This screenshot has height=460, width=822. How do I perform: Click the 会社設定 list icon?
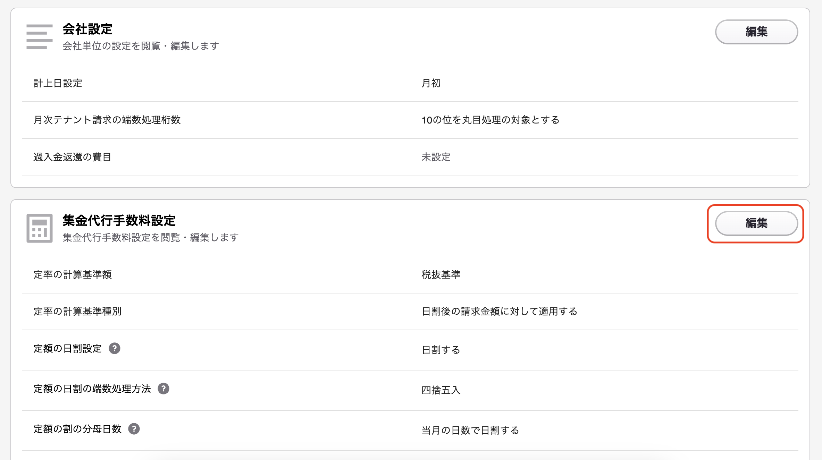pos(40,36)
